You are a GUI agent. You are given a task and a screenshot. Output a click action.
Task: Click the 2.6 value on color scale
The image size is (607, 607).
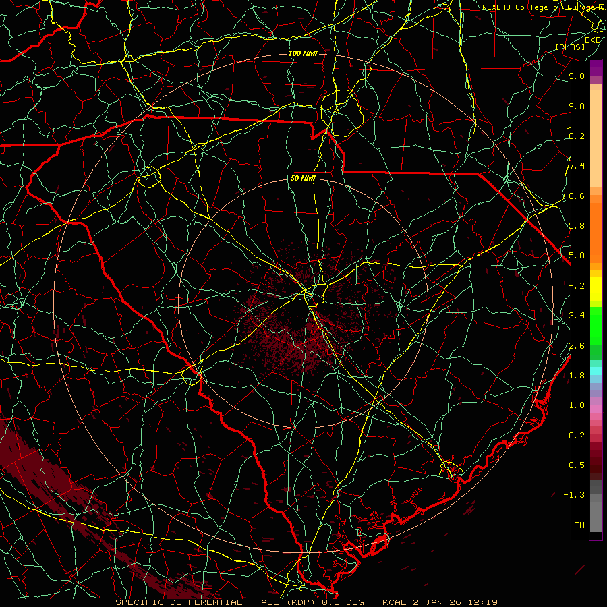pos(577,346)
